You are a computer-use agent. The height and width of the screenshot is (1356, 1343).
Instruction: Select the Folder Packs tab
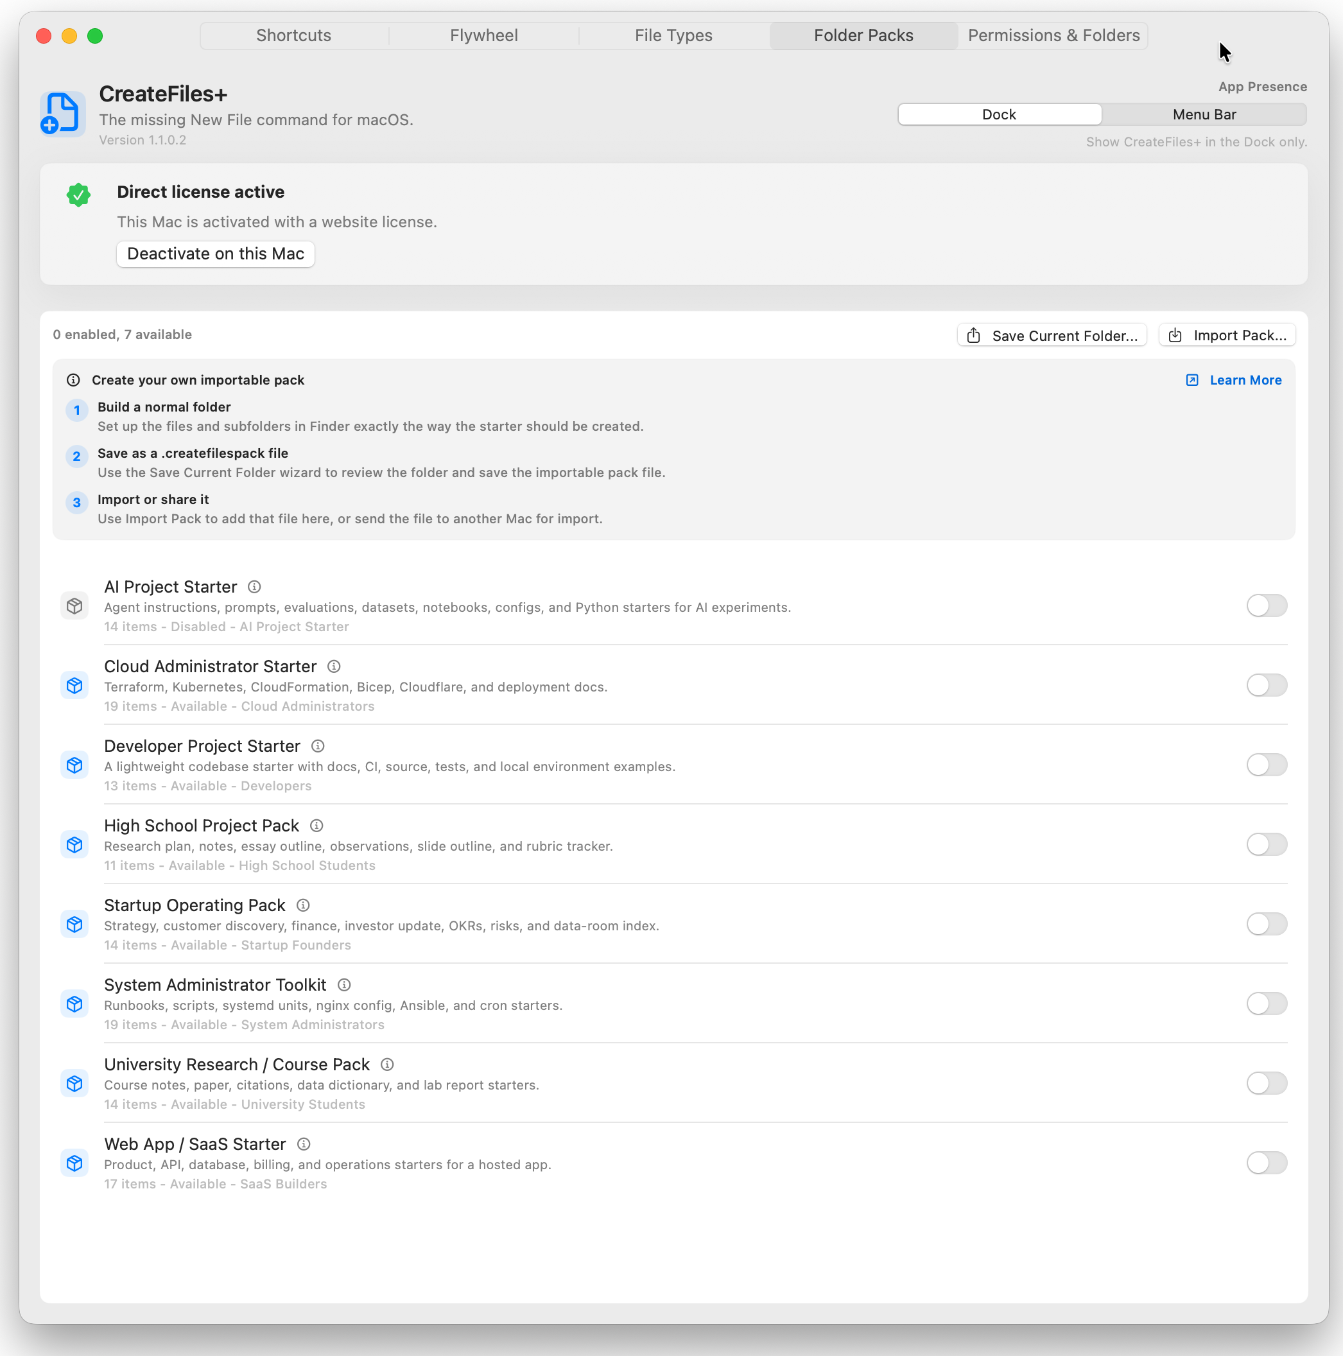(x=863, y=35)
